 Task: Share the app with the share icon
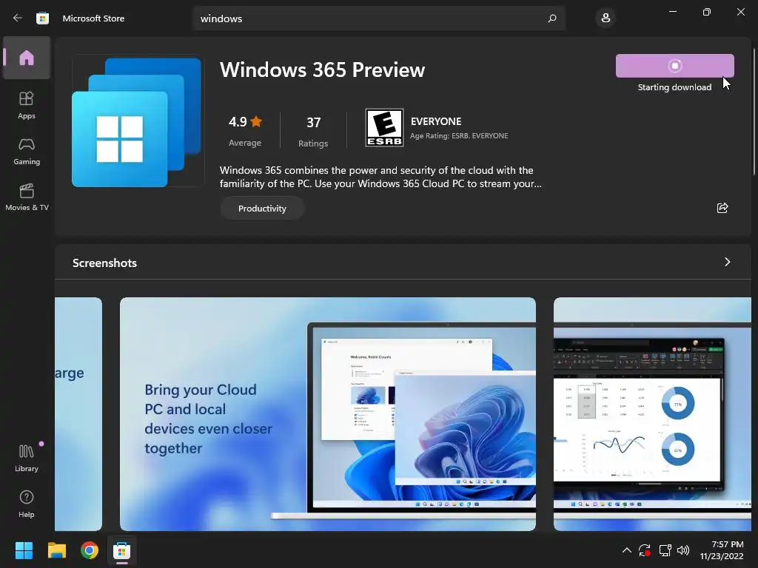point(722,208)
